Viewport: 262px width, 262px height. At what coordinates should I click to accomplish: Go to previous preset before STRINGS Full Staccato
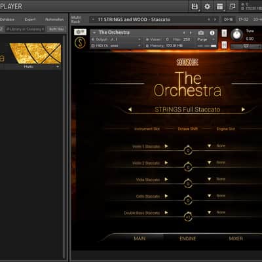point(130,109)
